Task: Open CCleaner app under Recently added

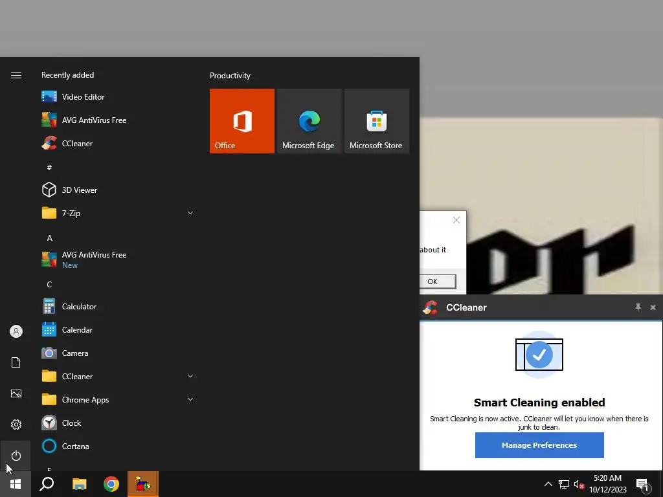Action: [118, 143]
